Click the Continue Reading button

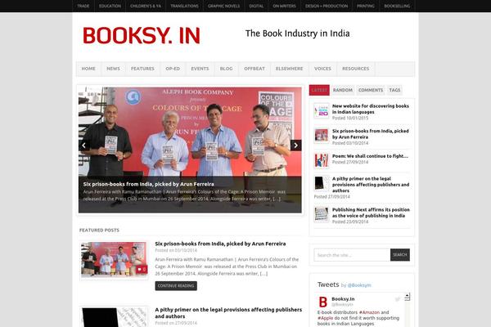coord(176,285)
